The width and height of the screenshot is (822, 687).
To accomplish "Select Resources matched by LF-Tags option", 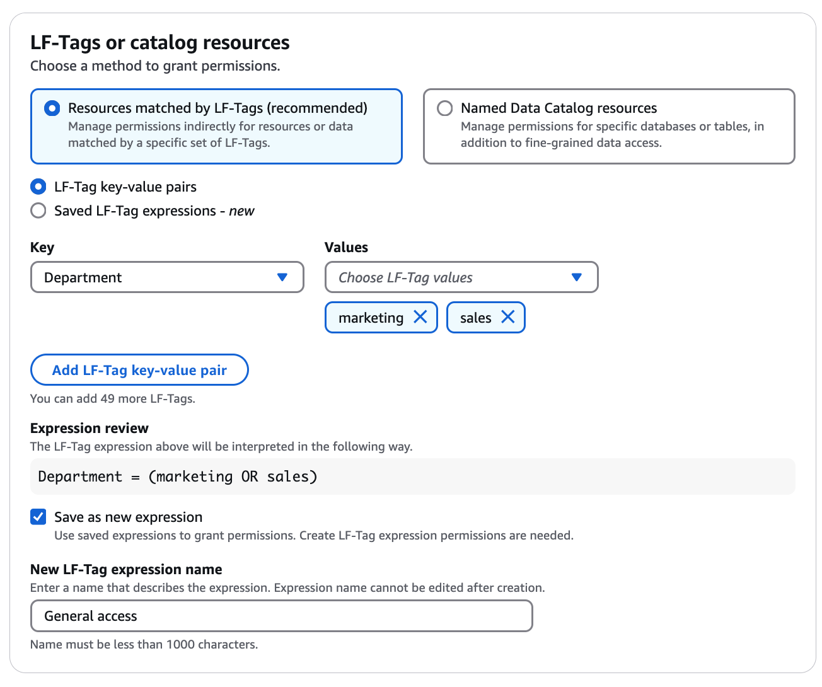I will [52, 108].
